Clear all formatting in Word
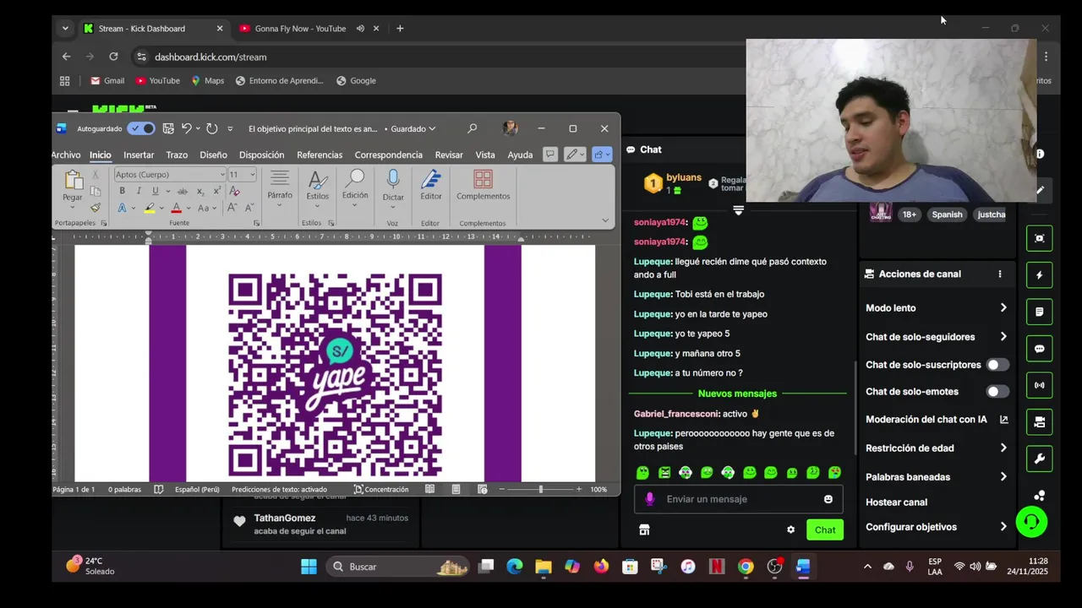The height and width of the screenshot is (608, 1082). (234, 191)
